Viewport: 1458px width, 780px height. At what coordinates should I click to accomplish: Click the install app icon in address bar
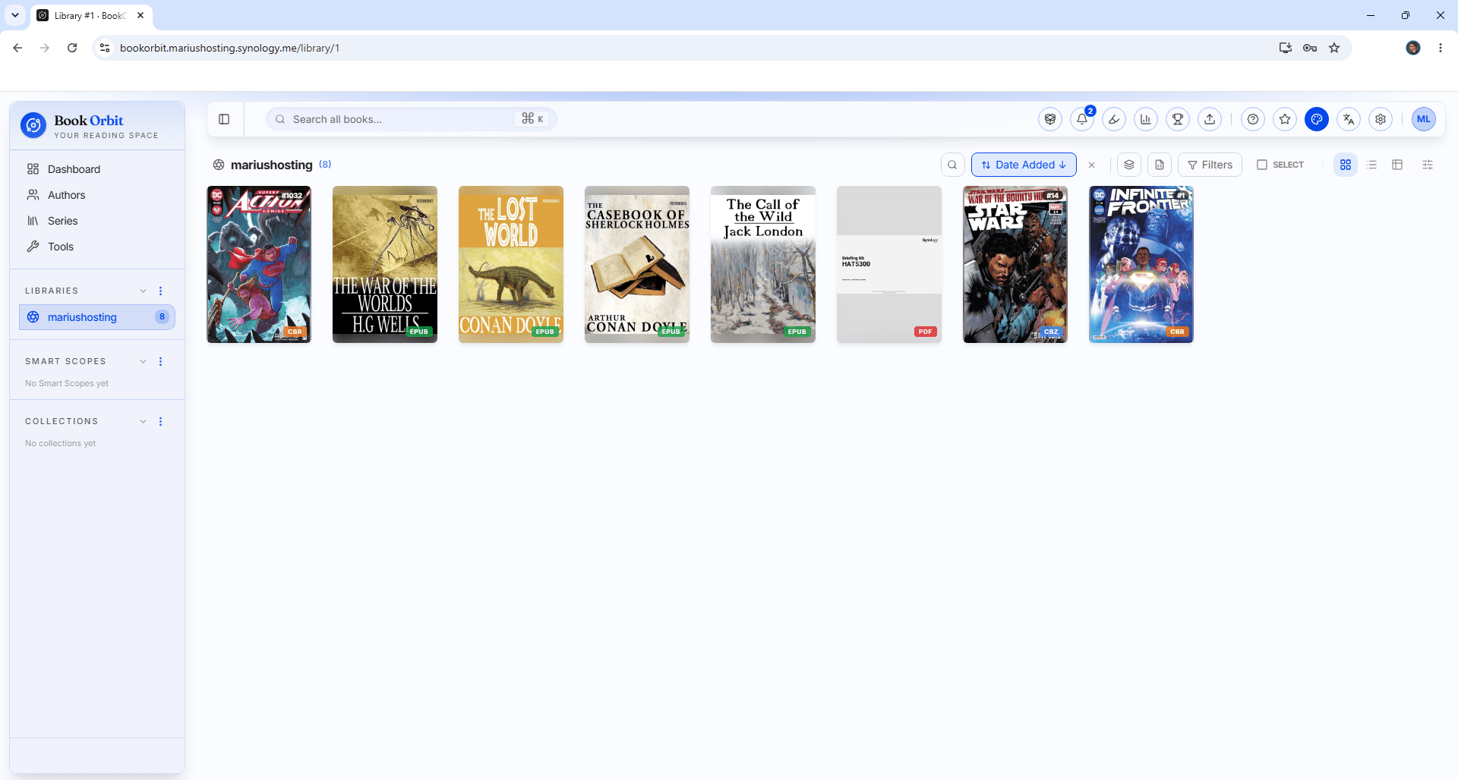coord(1285,48)
